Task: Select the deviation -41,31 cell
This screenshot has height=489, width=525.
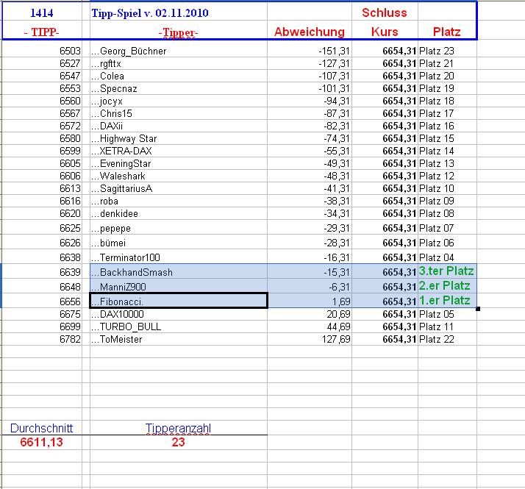Action: point(310,188)
